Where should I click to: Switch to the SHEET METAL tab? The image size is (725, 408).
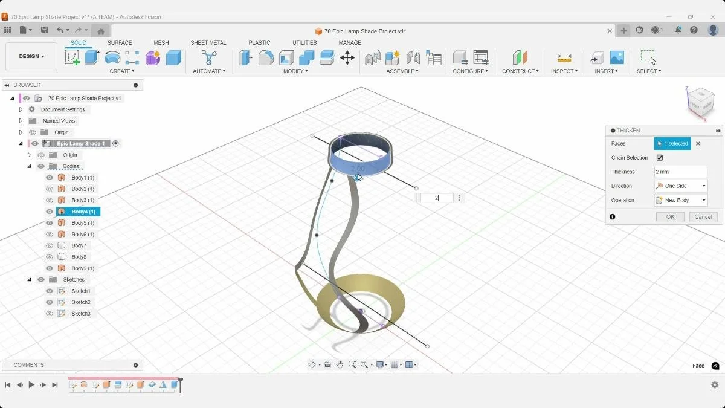point(208,43)
